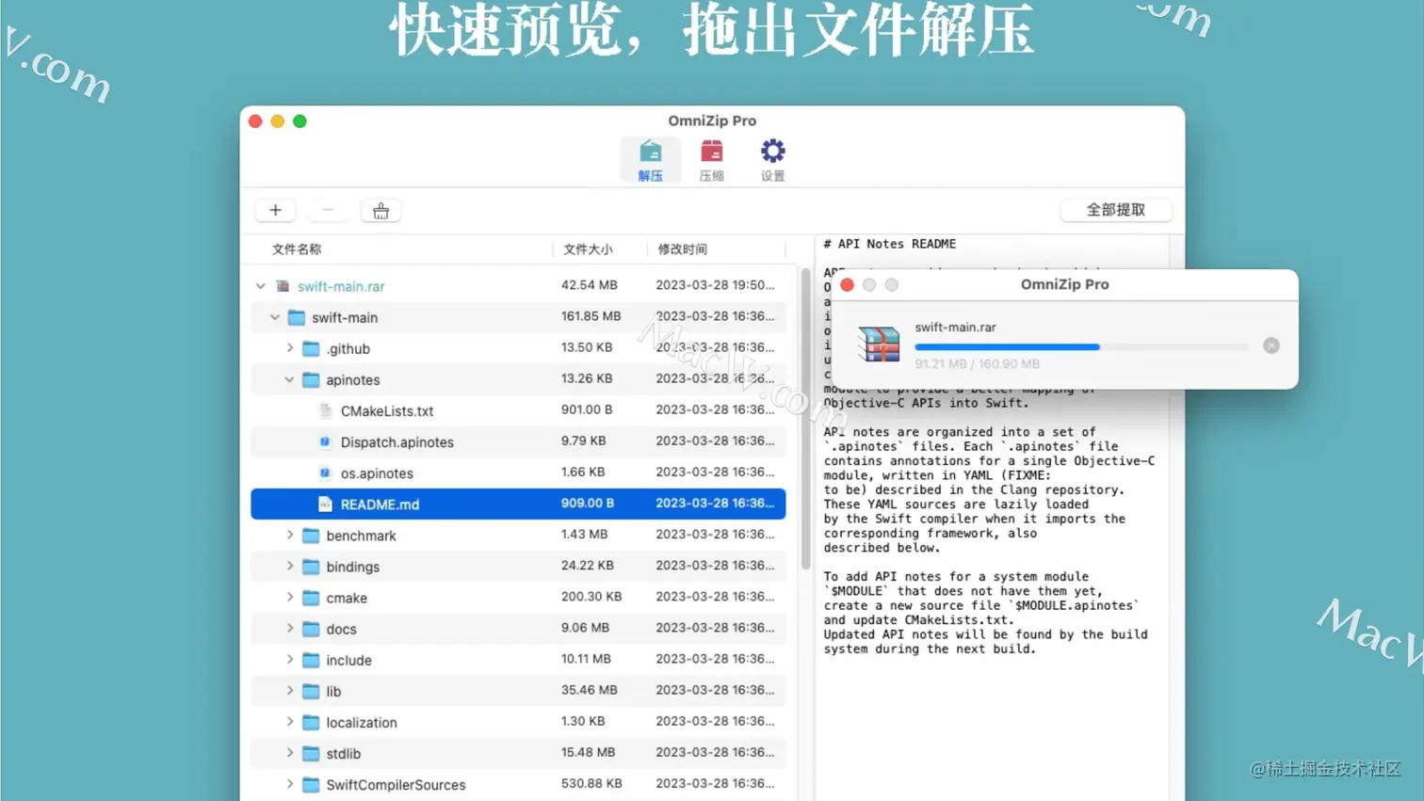The image size is (1424, 801).
Task: Expand the lib folder chevron
Action: click(x=289, y=690)
